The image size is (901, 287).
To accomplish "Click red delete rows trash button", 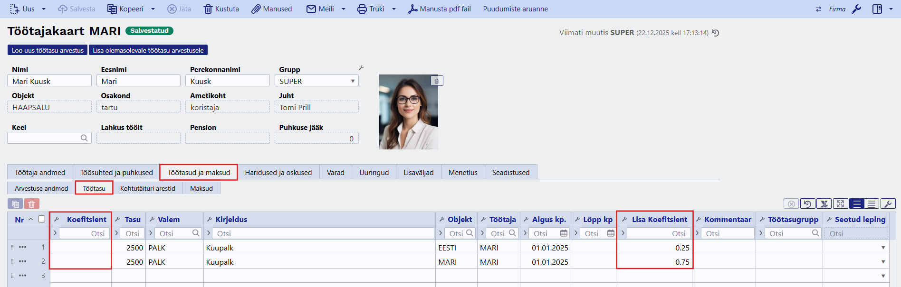I will point(32,204).
